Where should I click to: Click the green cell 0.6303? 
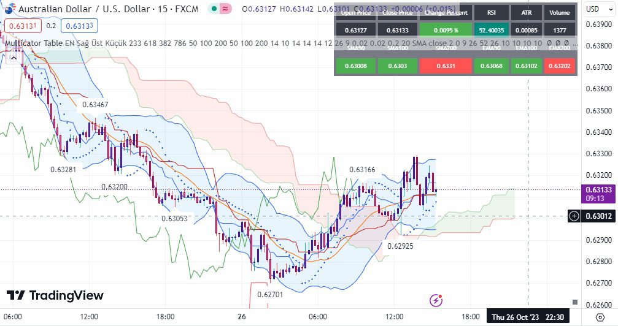[397, 66]
